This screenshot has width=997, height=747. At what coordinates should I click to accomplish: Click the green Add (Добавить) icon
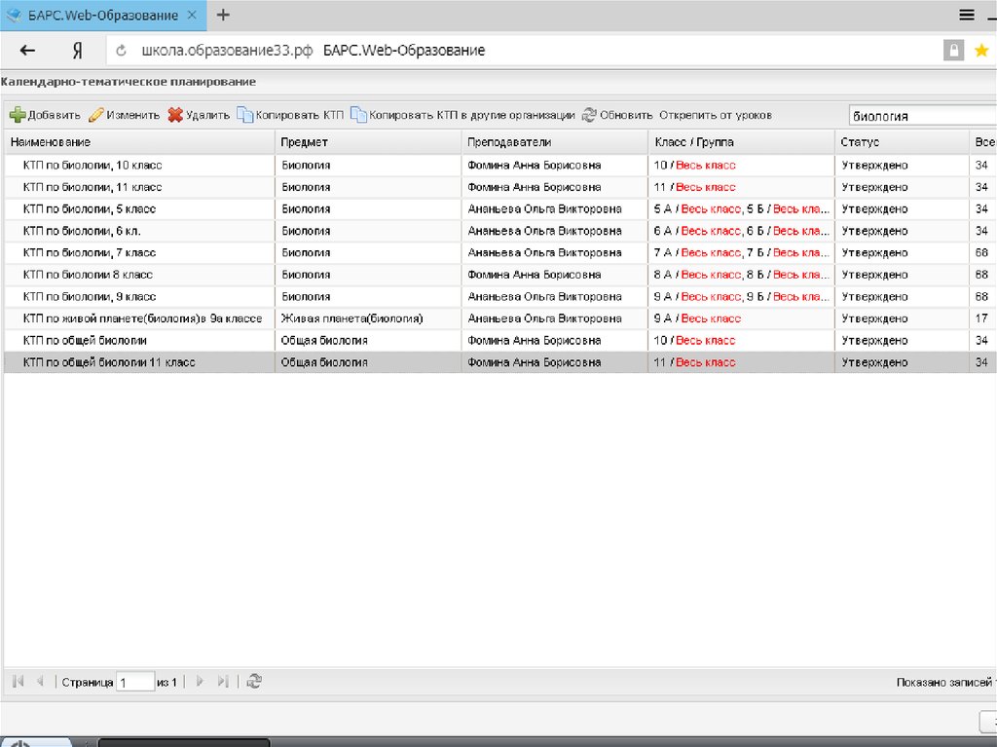pos(18,115)
